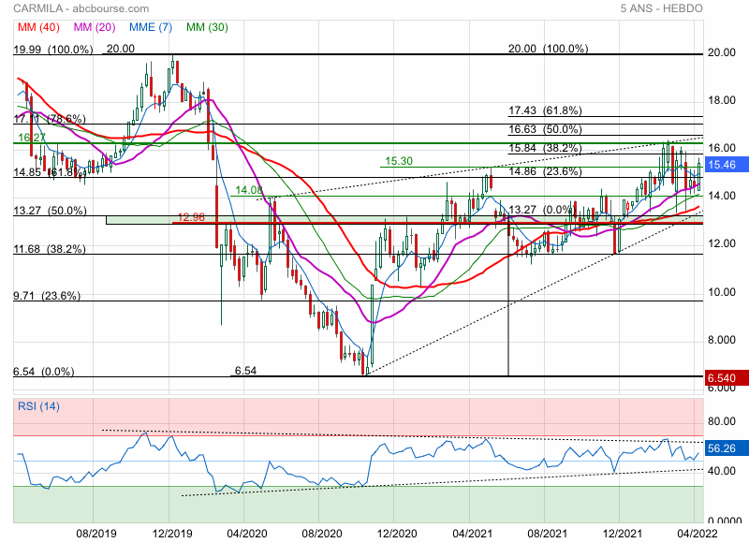Select the 04/2021 date label
The image size is (749, 543).
[472, 534]
